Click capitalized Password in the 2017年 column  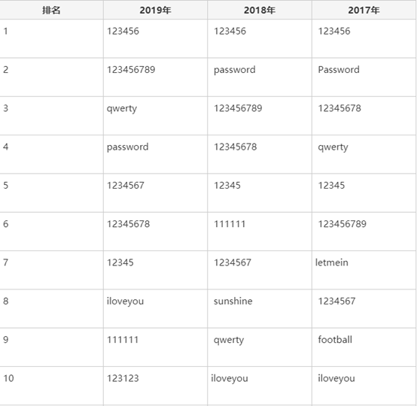pos(339,70)
